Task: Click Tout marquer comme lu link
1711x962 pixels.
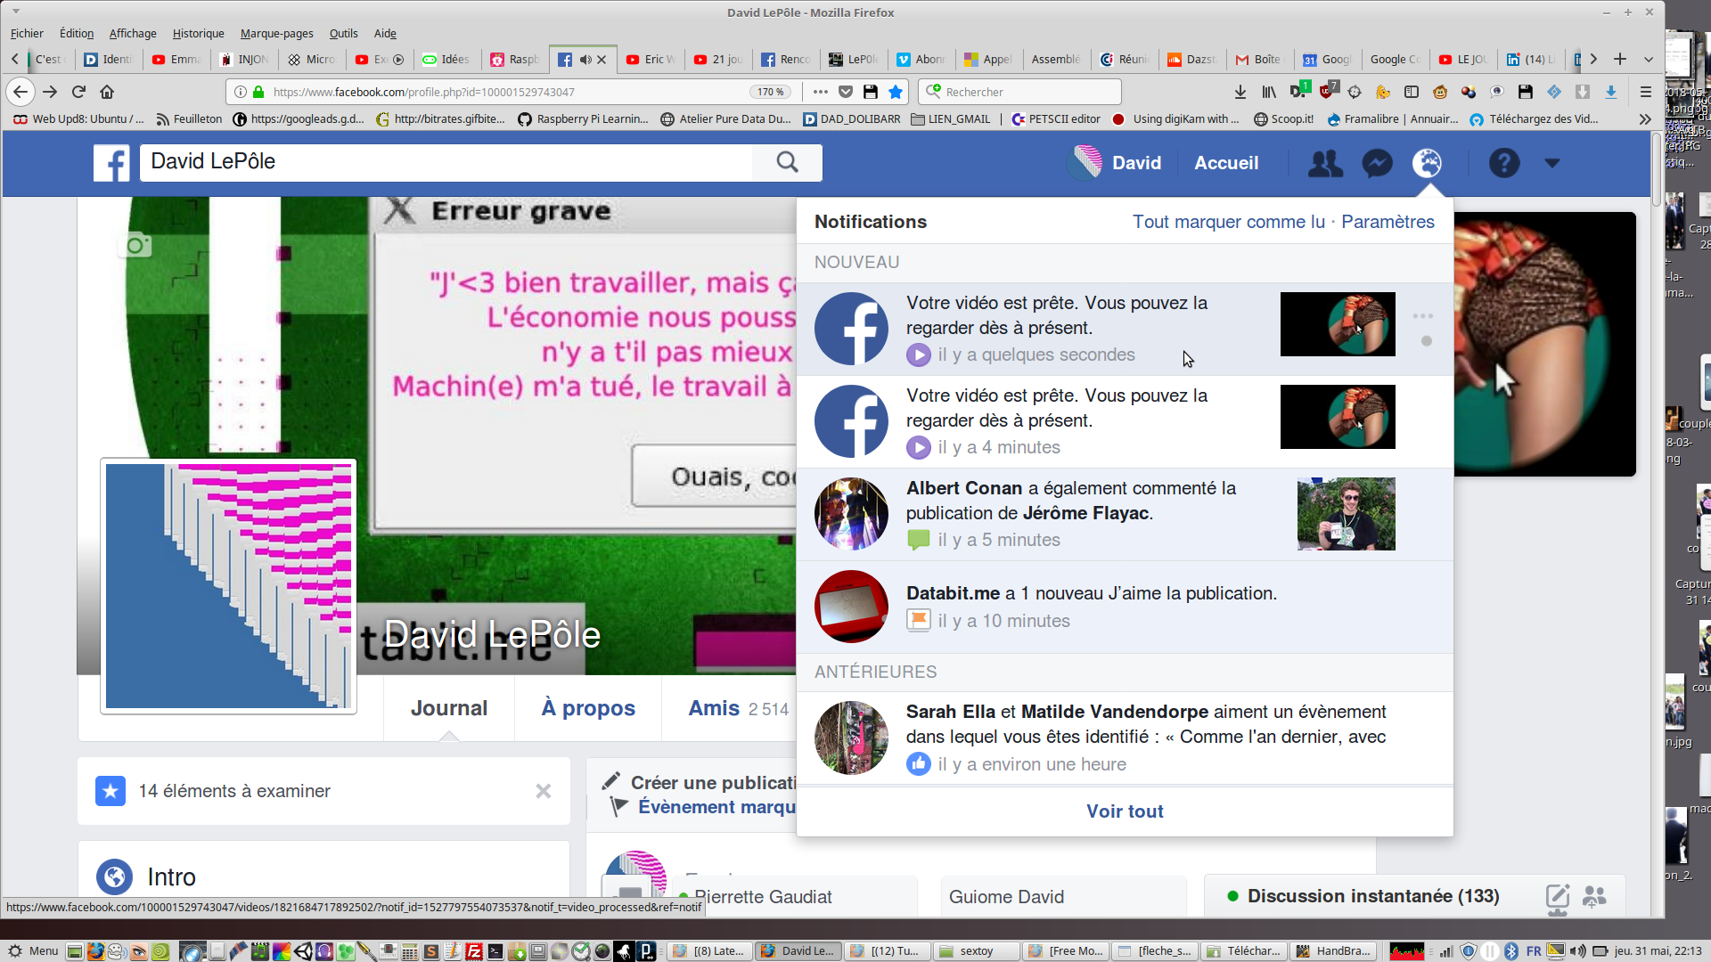Action: (x=1228, y=222)
